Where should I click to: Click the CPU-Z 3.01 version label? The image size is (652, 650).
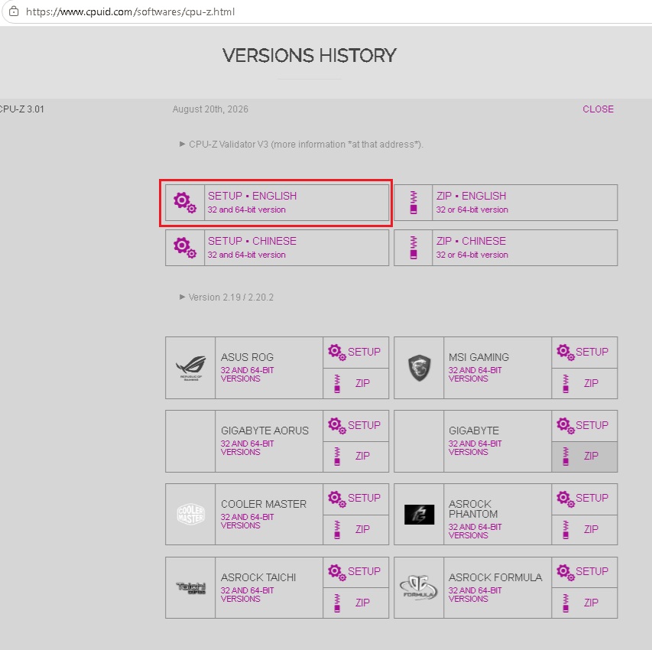21,109
